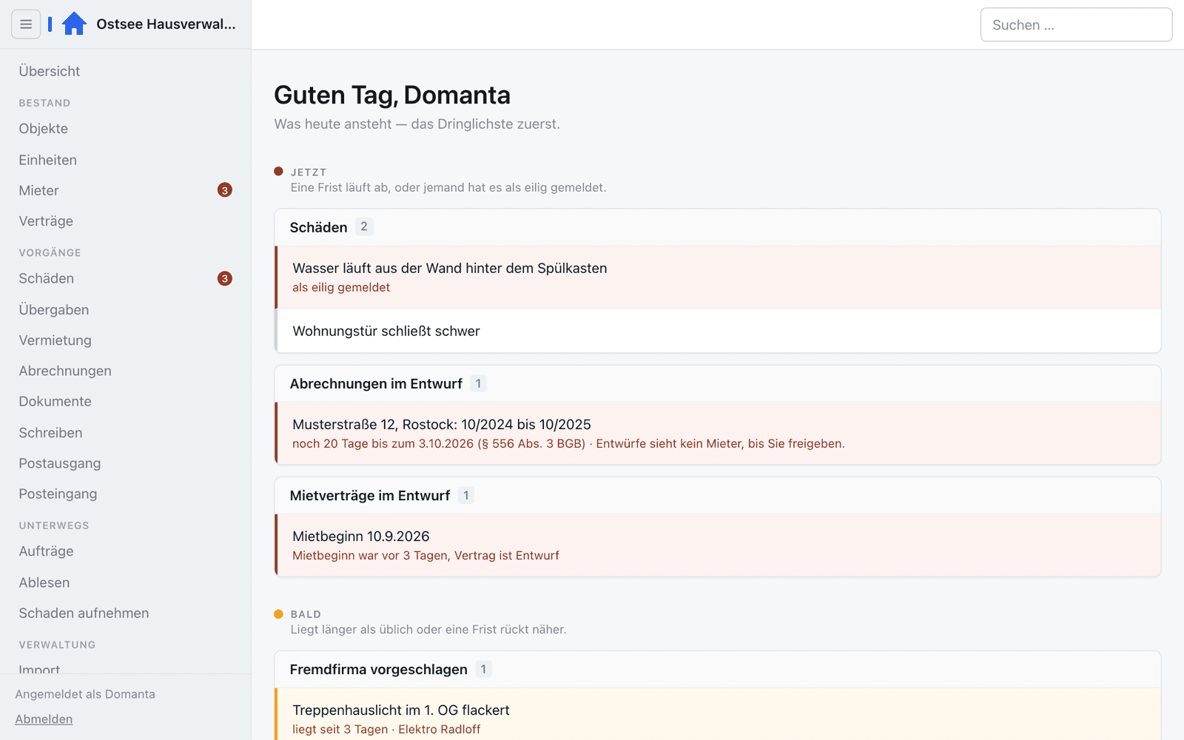The height and width of the screenshot is (740, 1184).
Task: Click the Abmelden logout link
Action: (x=44, y=719)
